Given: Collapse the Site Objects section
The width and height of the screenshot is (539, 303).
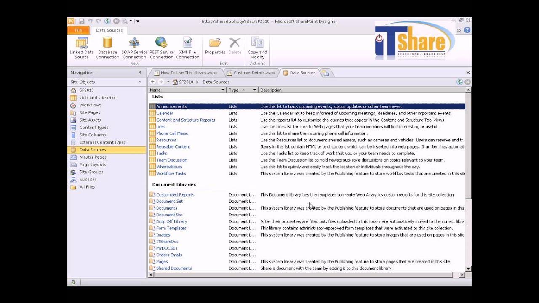Looking at the screenshot, I should pyautogui.click(x=140, y=82).
